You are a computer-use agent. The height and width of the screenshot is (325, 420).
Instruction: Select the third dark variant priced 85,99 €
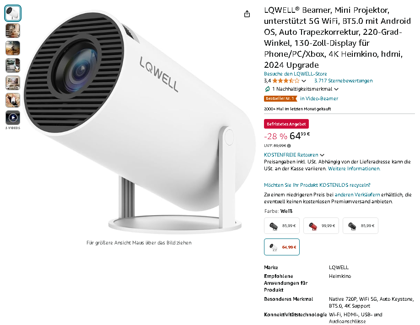[x=360, y=226]
